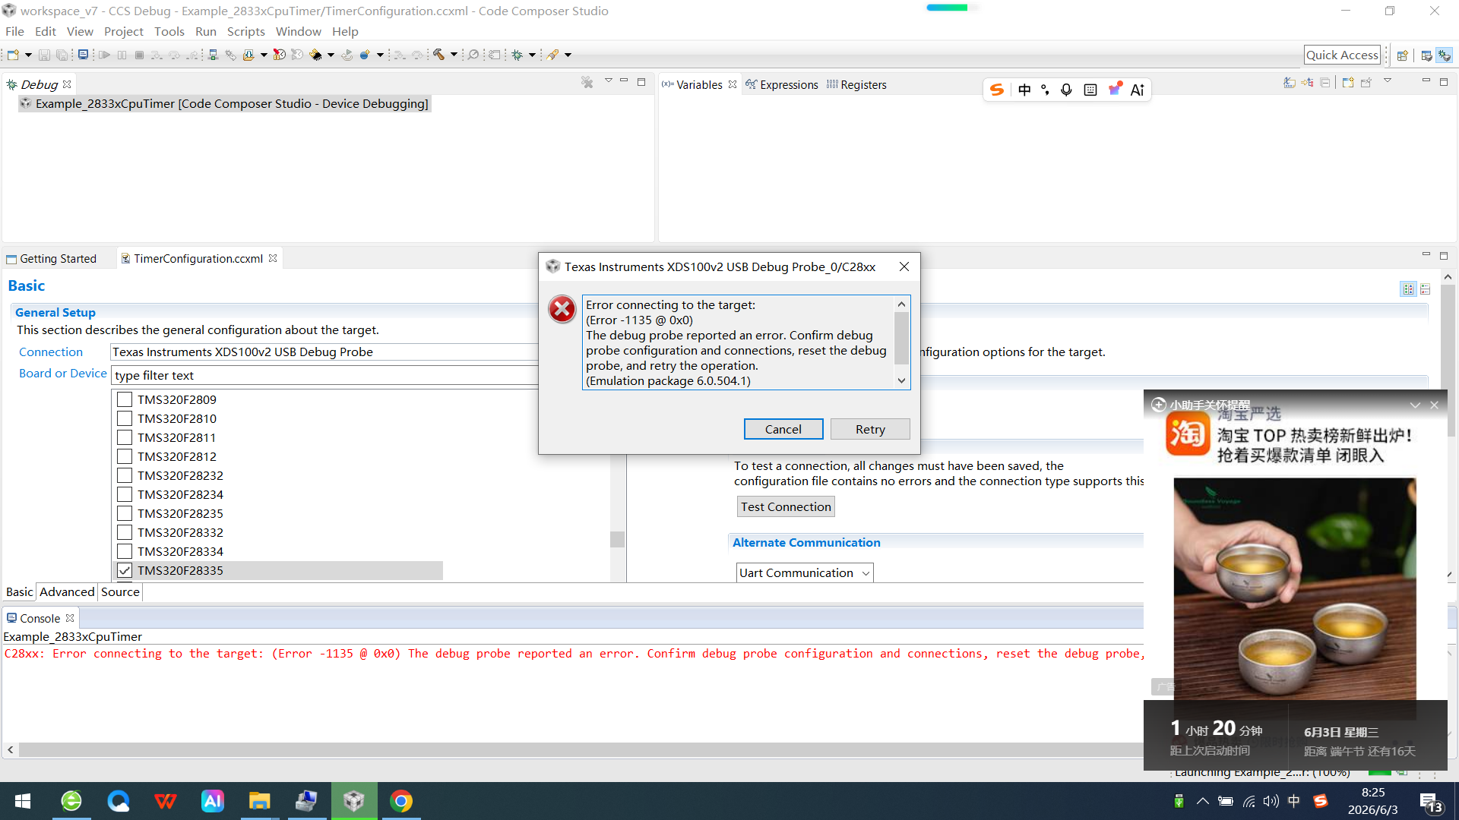Check the TMS320F28332 device checkbox
This screenshot has width=1459, height=820.
[x=125, y=532]
